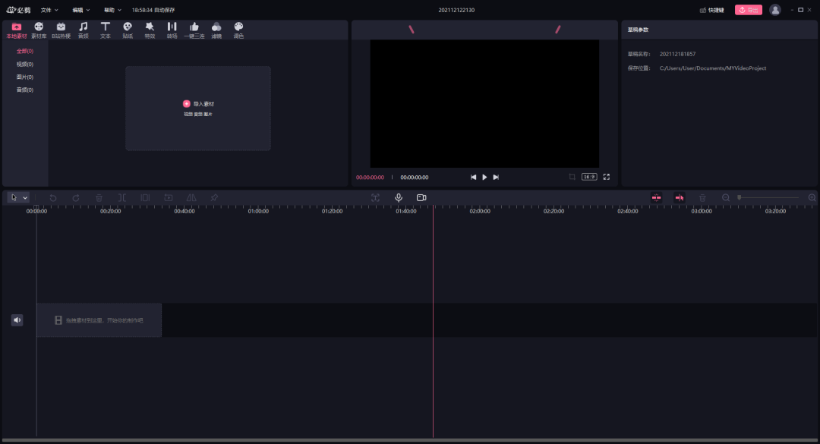Click the save path C:/Users/User/Documents/MYVideoProject
820x444 pixels.
[713, 68]
